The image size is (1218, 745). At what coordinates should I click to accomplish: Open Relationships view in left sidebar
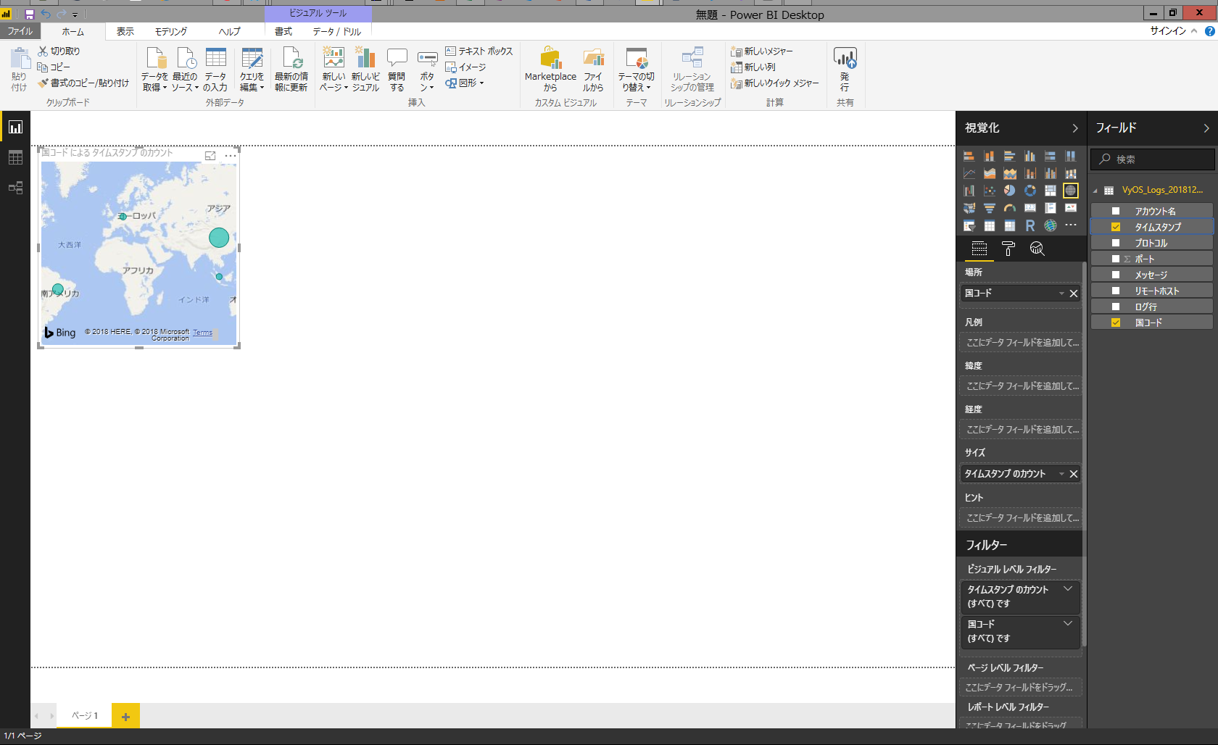(15, 188)
